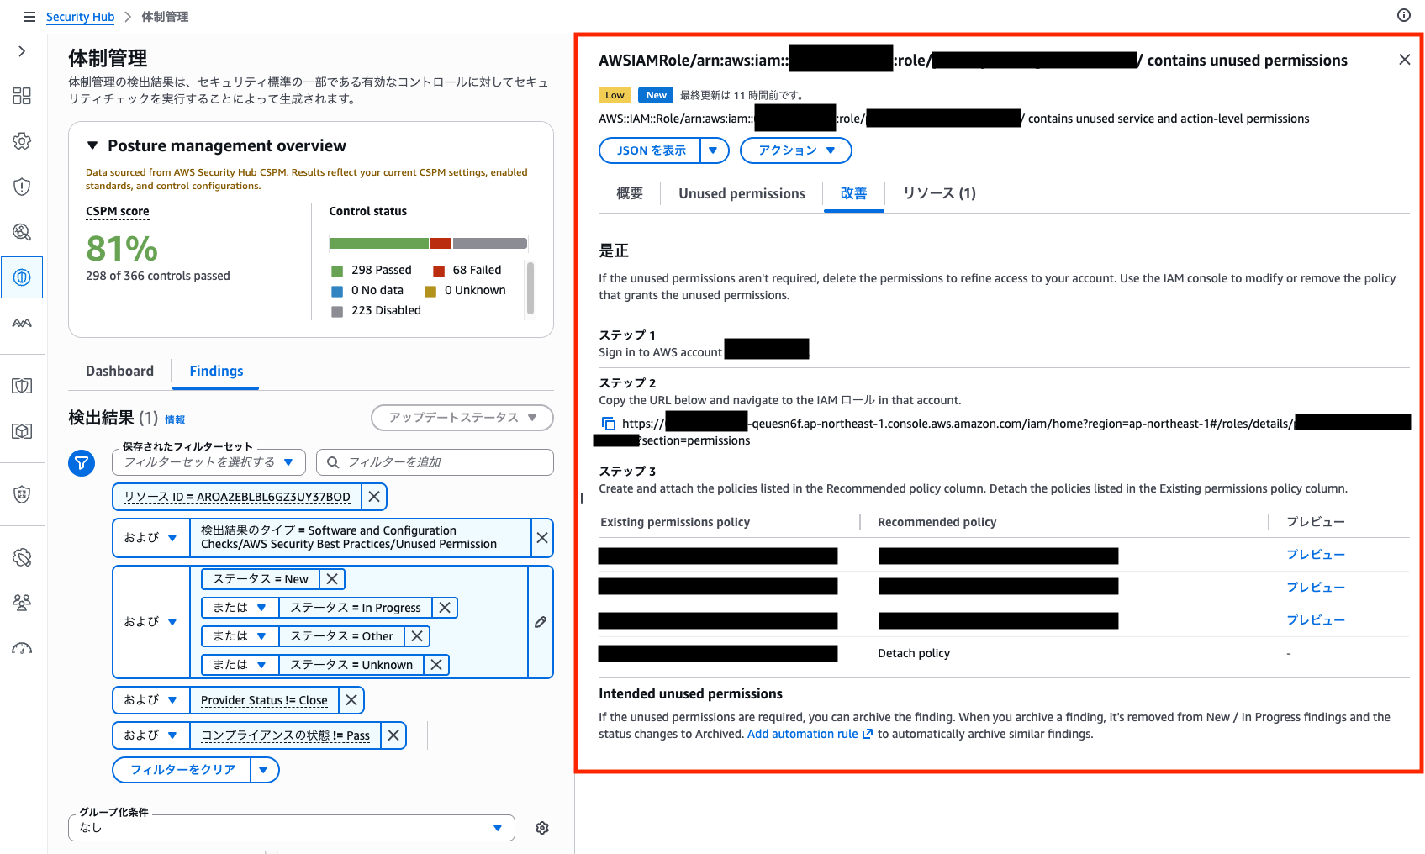
Task: Click the gray Disabled segment of status bar
Action: (490, 244)
